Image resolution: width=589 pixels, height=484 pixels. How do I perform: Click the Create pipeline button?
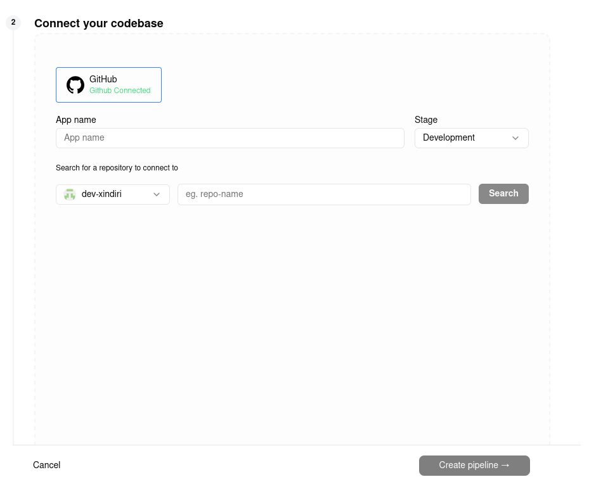(x=474, y=465)
